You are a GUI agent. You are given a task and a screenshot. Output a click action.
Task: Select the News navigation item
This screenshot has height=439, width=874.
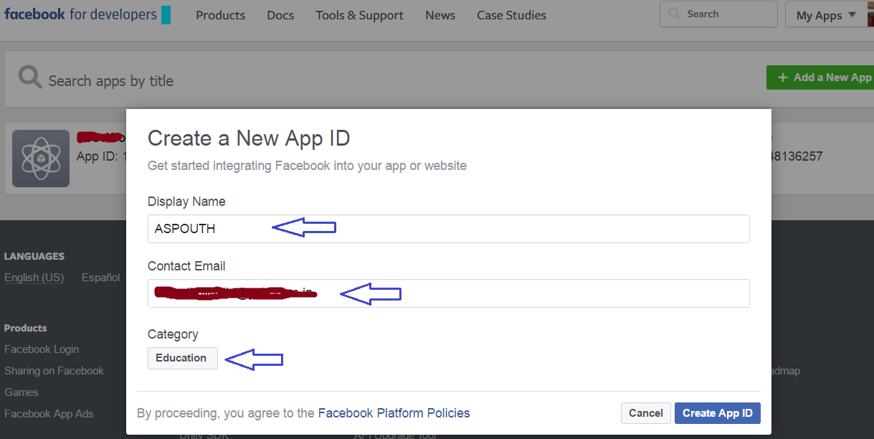point(440,14)
